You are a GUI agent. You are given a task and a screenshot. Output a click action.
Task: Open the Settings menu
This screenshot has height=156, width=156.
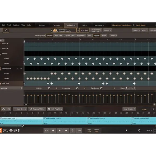point(16,25)
